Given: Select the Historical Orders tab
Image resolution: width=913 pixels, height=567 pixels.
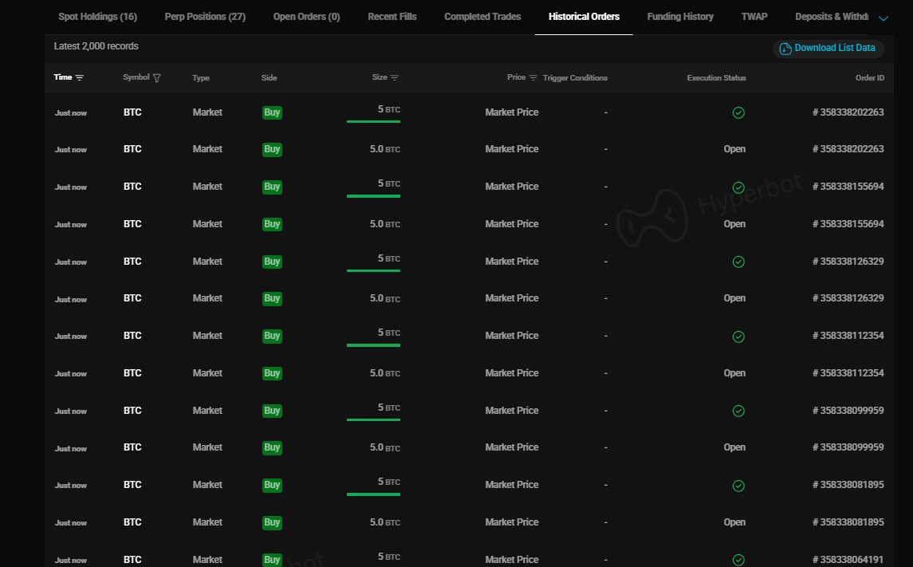Looking at the screenshot, I should point(584,17).
